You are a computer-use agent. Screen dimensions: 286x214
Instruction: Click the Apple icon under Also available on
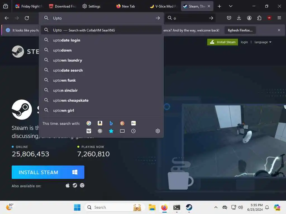68,185
